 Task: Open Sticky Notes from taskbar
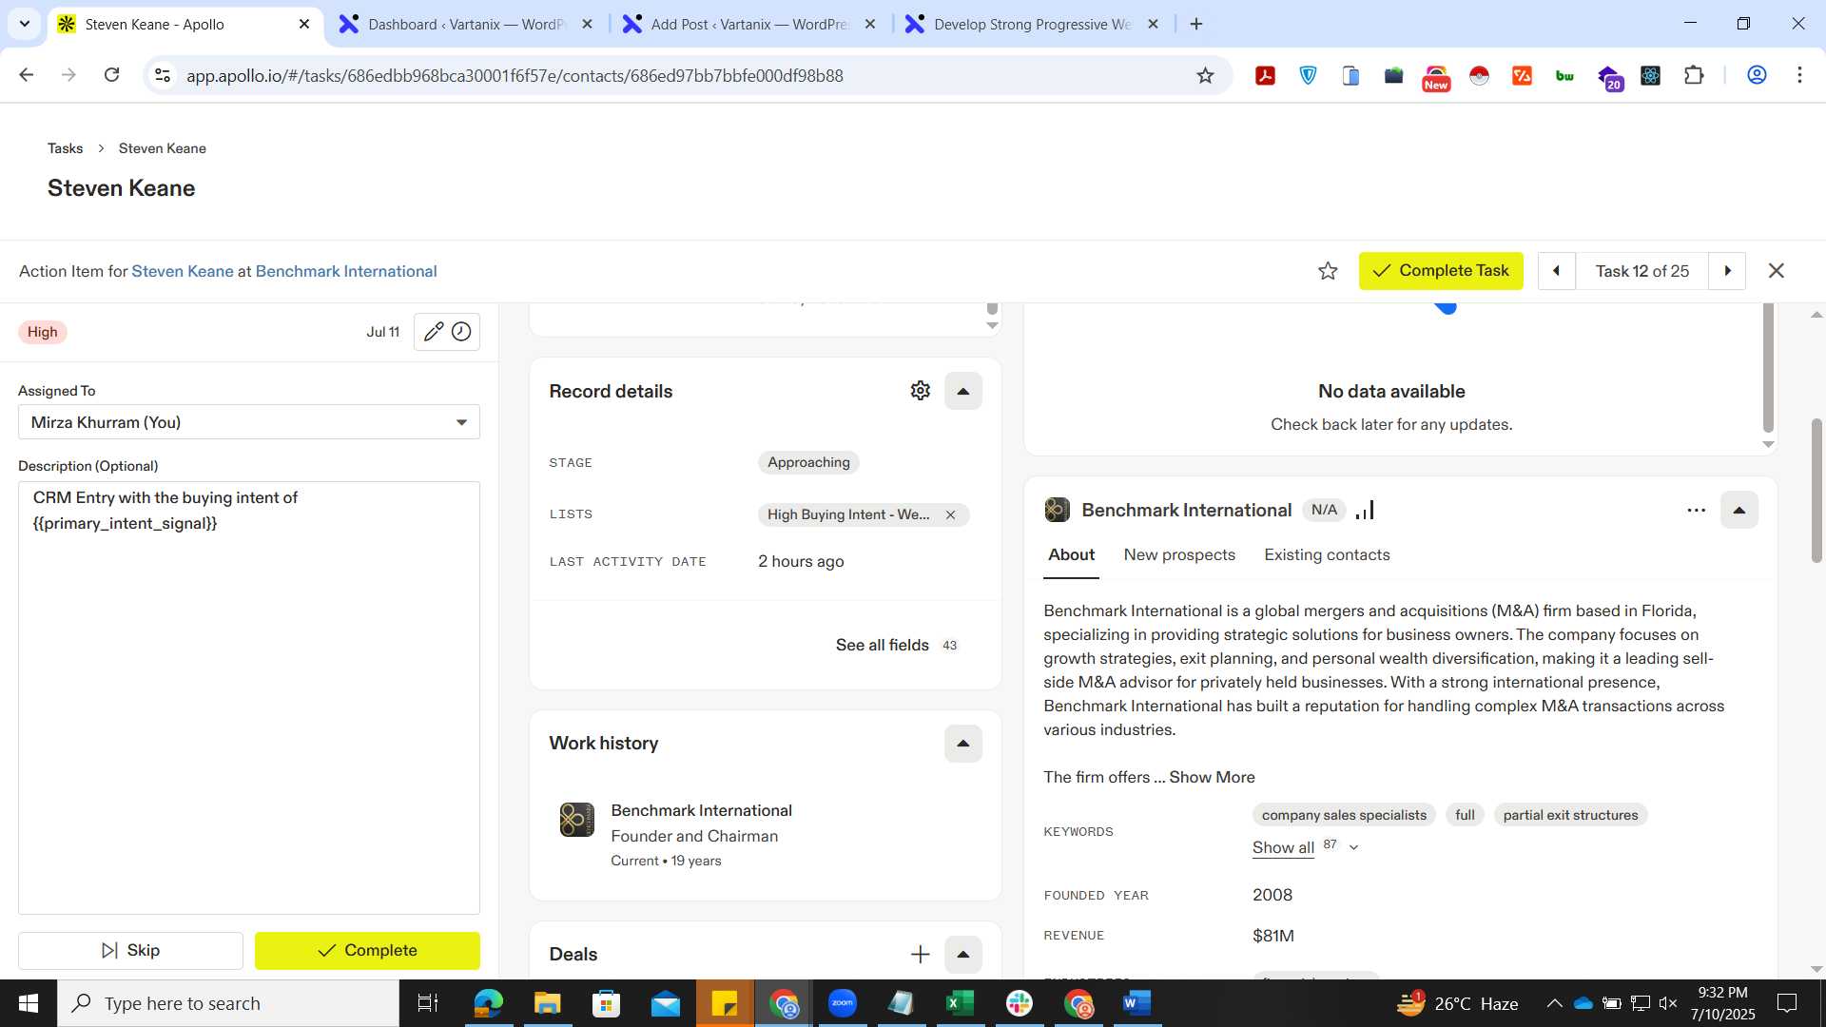[724, 1003]
